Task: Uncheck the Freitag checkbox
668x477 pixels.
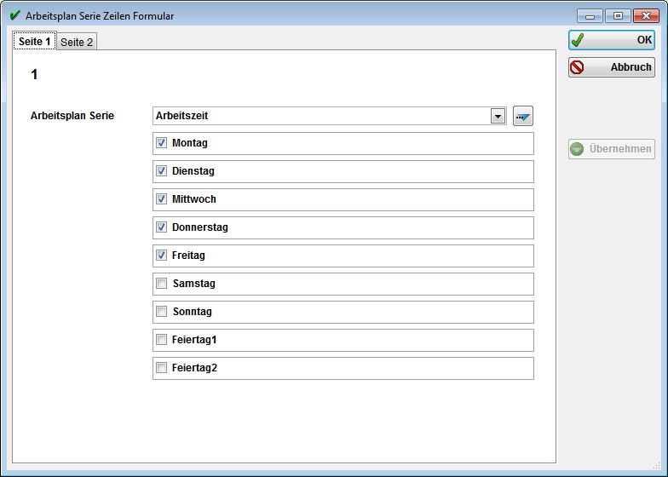Action: pyautogui.click(x=162, y=256)
